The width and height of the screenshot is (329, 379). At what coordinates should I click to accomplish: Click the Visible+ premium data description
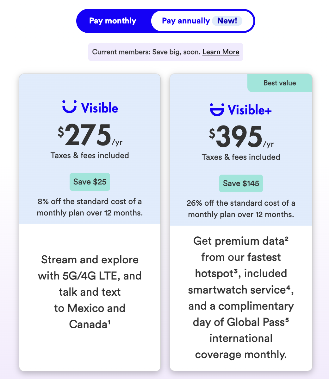point(241,298)
